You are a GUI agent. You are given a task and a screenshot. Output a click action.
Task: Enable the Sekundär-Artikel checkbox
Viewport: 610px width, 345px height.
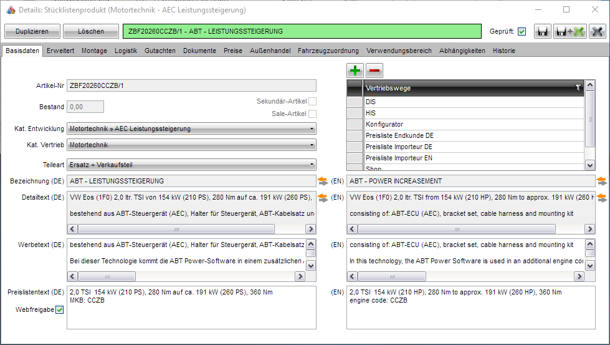[x=312, y=101]
